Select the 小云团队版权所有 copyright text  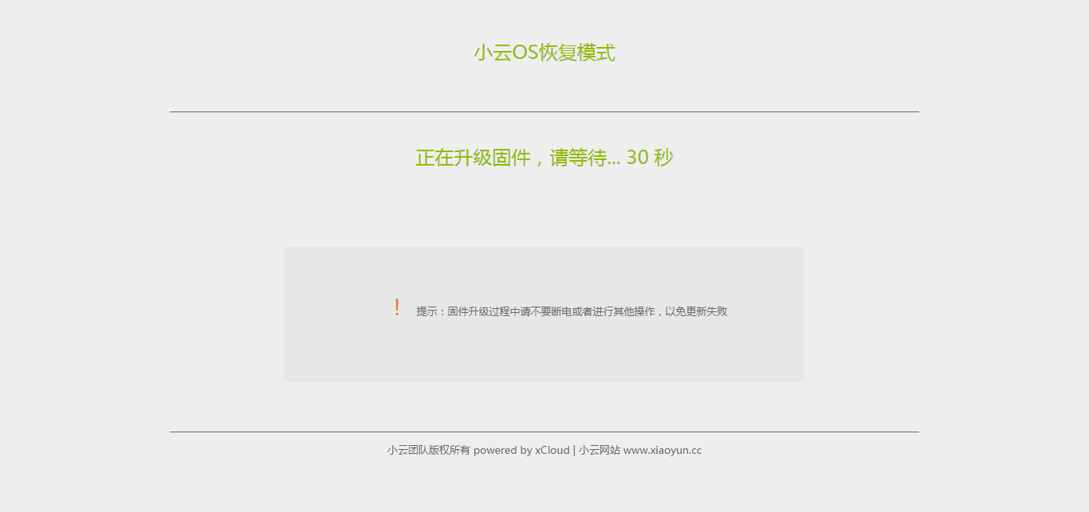(x=428, y=450)
